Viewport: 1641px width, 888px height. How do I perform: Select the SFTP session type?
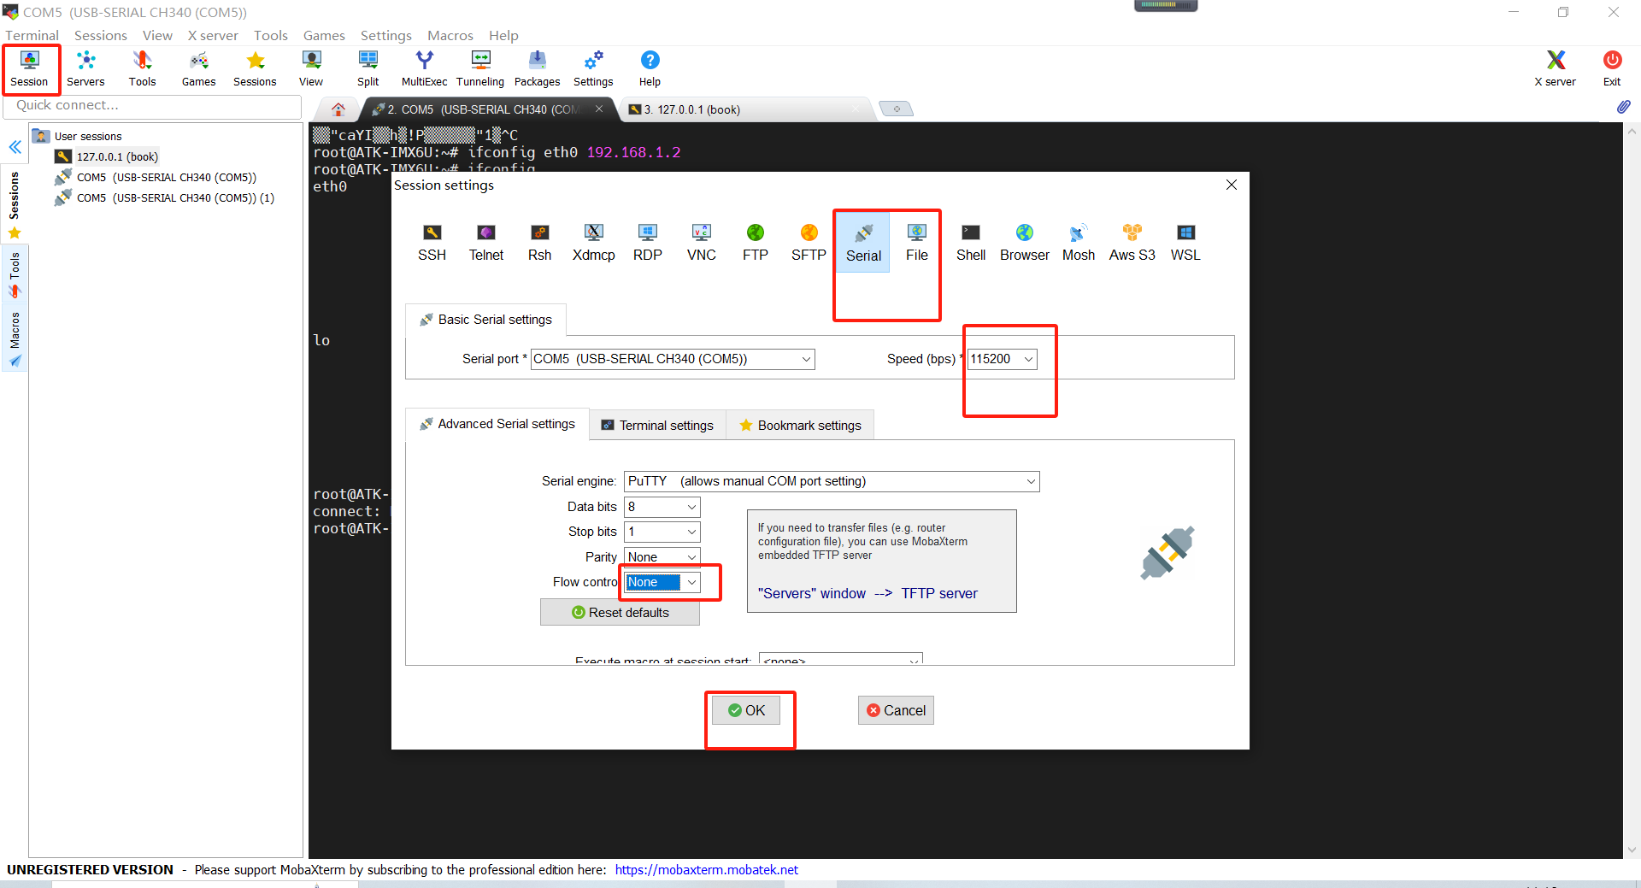tap(809, 243)
